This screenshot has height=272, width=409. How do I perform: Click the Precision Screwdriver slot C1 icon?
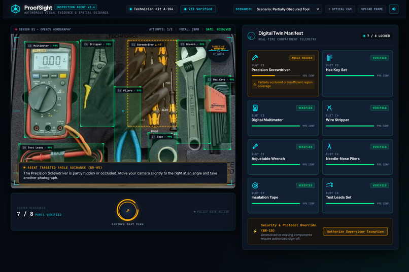coord(255,58)
